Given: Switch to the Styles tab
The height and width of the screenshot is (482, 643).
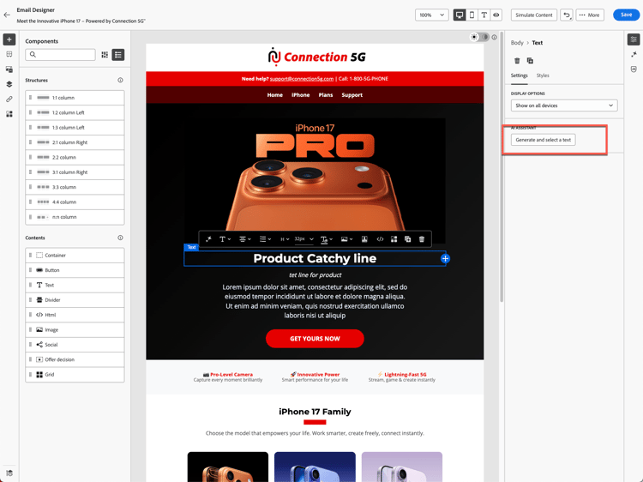Looking at the screenshot, I should (x=543, y=75).
